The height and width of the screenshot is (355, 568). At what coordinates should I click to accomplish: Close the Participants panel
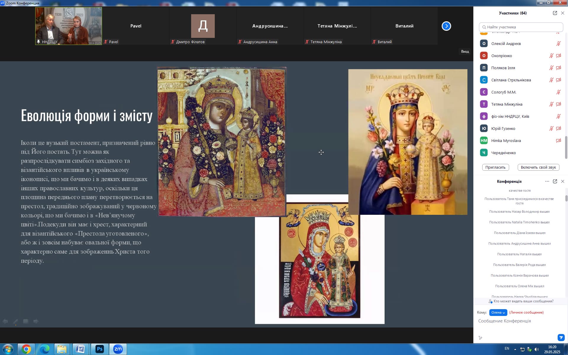pyautogui.click(x=563, y=13)
